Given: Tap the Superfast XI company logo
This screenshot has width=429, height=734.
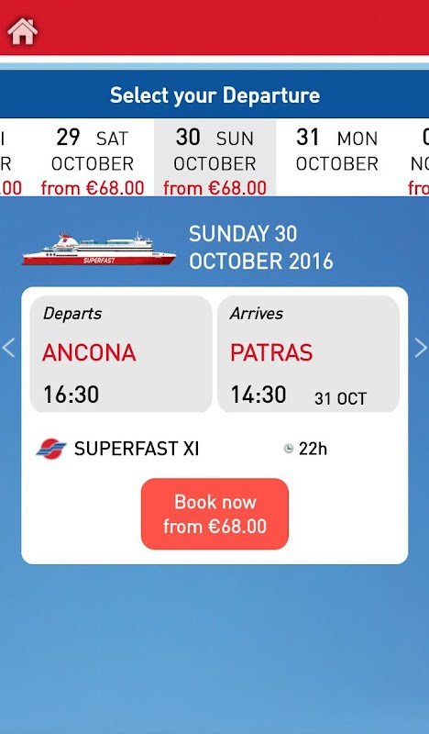Looking at the screenshot, I should (51, 449).
